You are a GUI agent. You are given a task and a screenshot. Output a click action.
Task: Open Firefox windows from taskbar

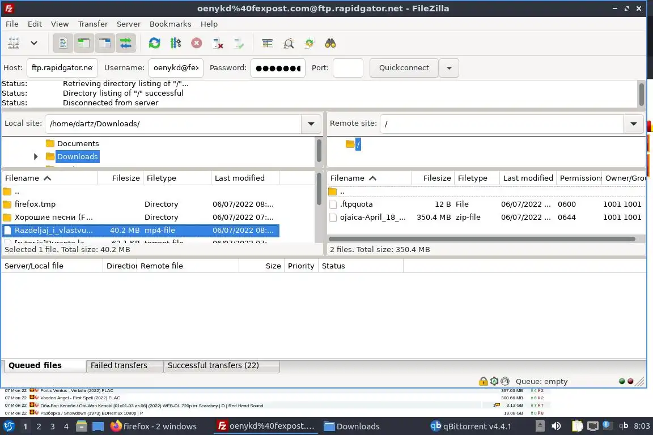(x=153, y=427)
